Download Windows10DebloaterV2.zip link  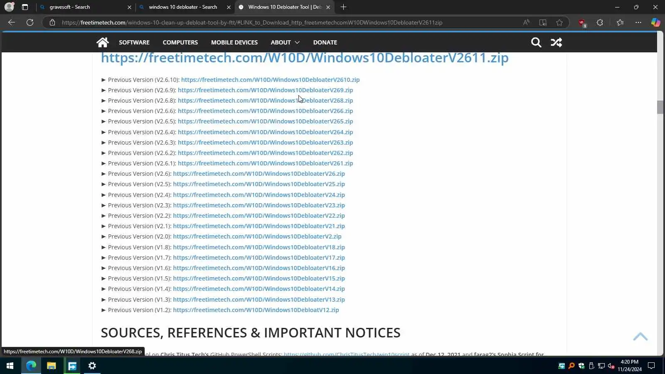pos(257,236)
